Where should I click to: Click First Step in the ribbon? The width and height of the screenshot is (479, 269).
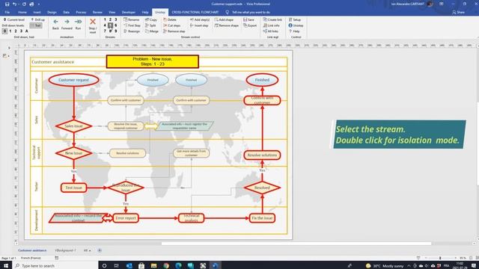click(132, 25)
